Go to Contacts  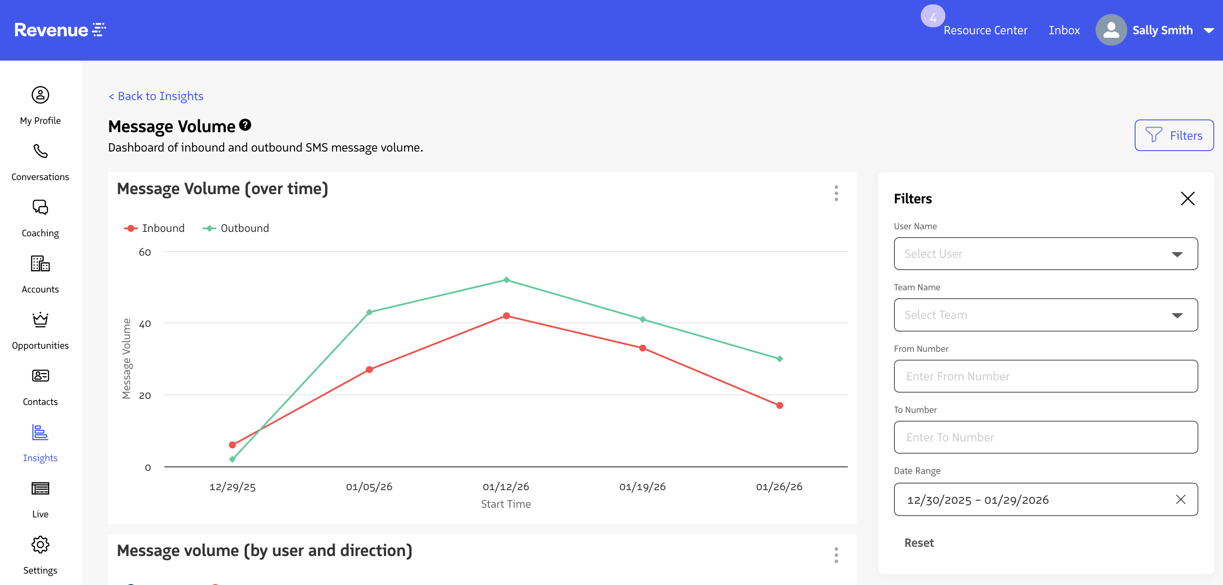coord(40,386)
